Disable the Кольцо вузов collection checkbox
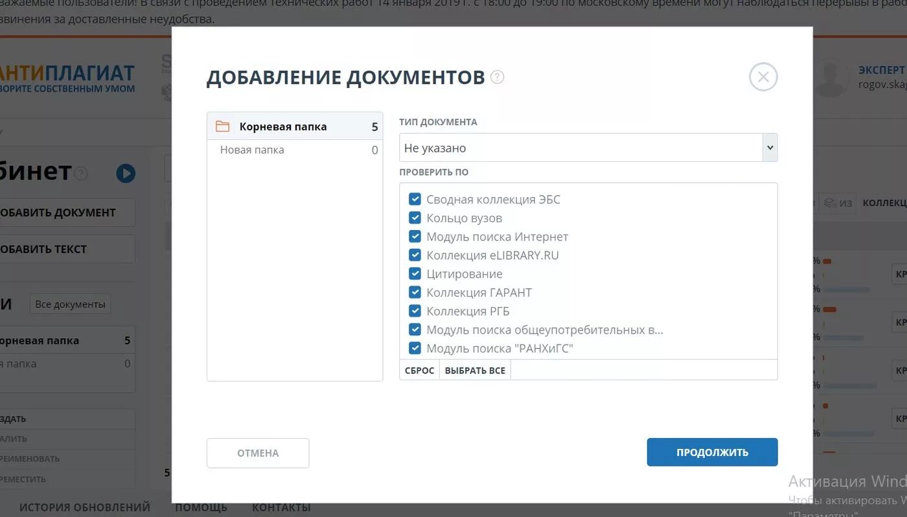This screenshot has height=517, width=907. 415,218
